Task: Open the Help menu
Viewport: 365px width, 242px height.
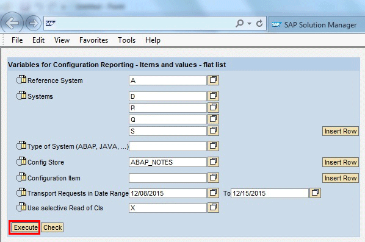Action: [x=153, y=40]
